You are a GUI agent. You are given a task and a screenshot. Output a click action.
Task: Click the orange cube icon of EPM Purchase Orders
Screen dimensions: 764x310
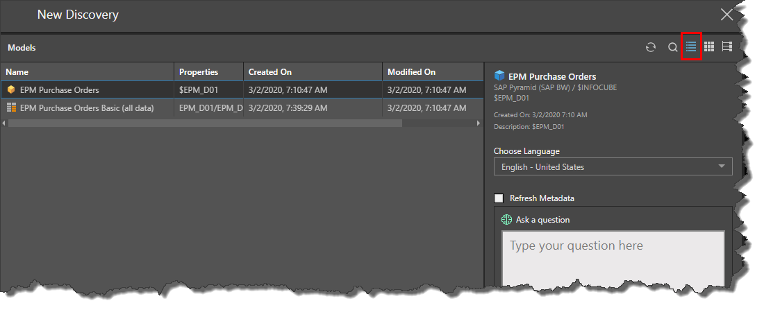point(11,90)
